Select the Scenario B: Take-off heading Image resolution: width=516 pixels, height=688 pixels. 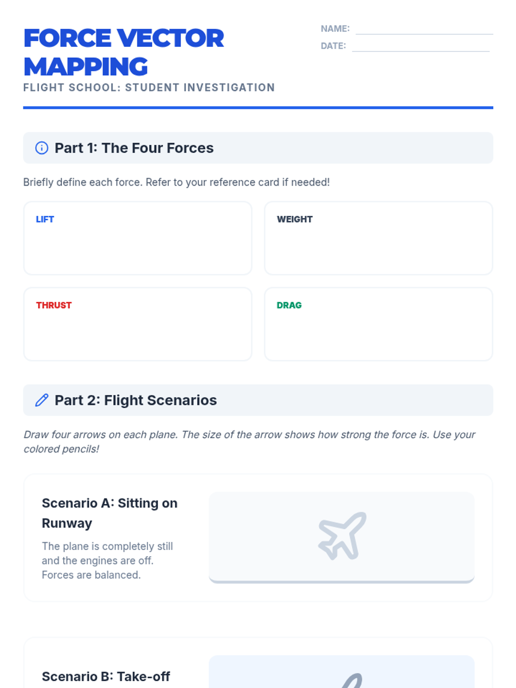click(x=106, y=676)
